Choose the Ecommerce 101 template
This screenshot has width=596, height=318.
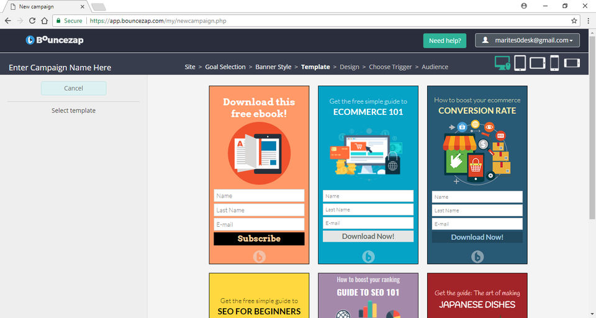(368, 175)
